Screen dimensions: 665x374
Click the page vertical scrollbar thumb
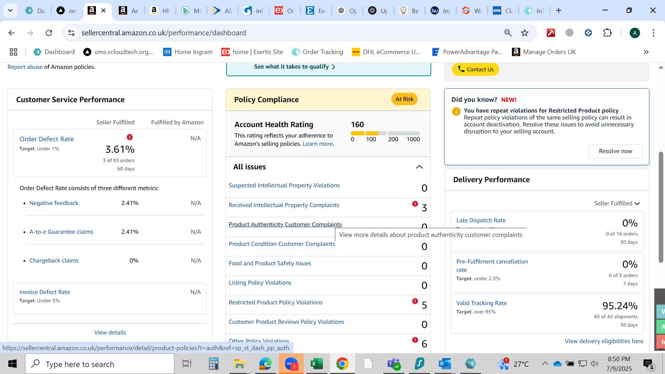tap(661, 207)
